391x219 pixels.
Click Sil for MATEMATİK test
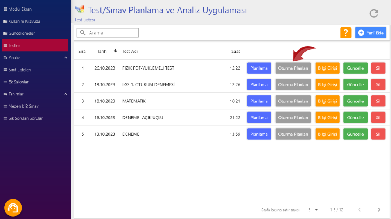tap(378, 101)
